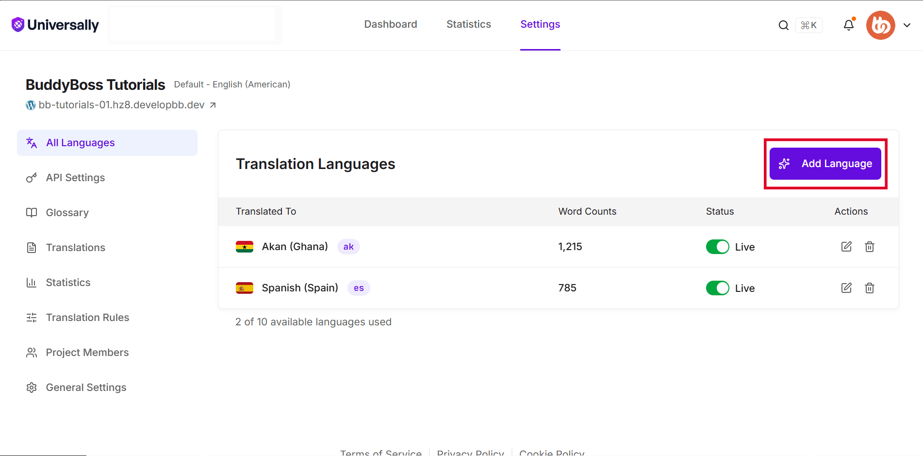Viewport: 923px width, 456px height.
Task: Click the ⌘K shortcut badge
Action: [808, 25]
